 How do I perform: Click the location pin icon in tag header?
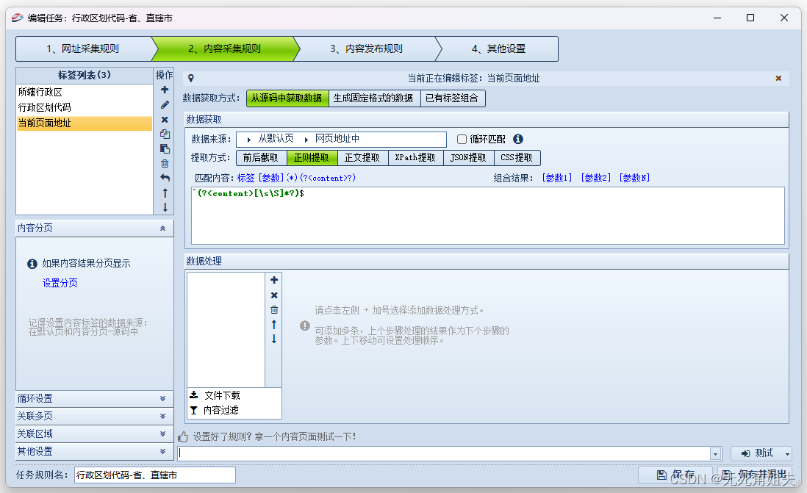pyautogui.click(x=191, y=78)
